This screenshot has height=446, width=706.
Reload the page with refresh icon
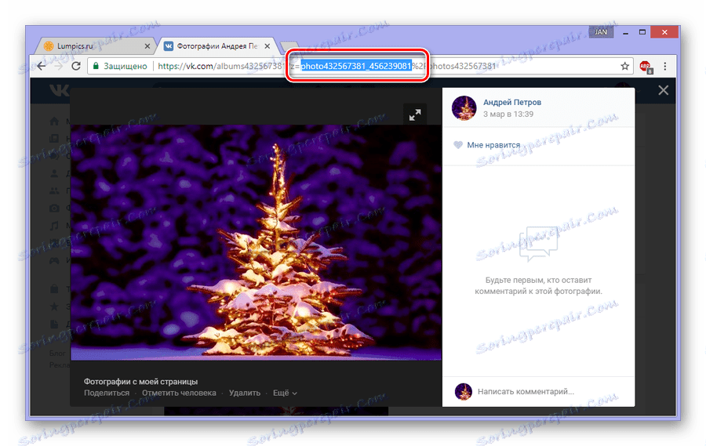(76, 66)
